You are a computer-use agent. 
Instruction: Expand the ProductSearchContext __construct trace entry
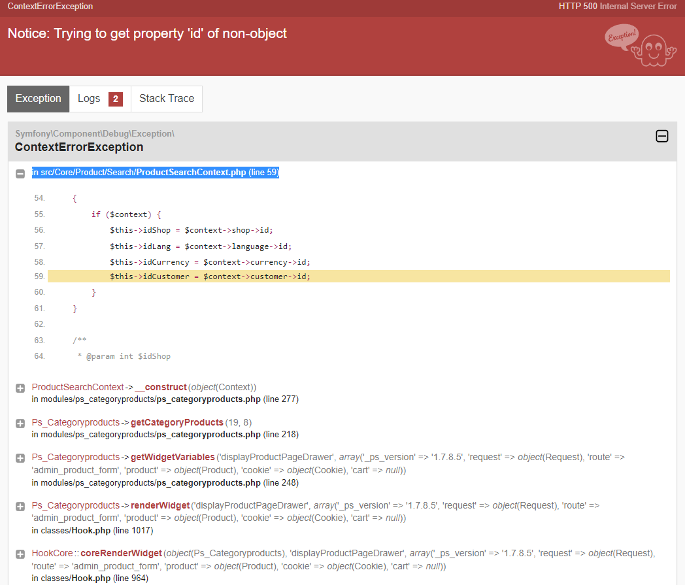(20, 388)
